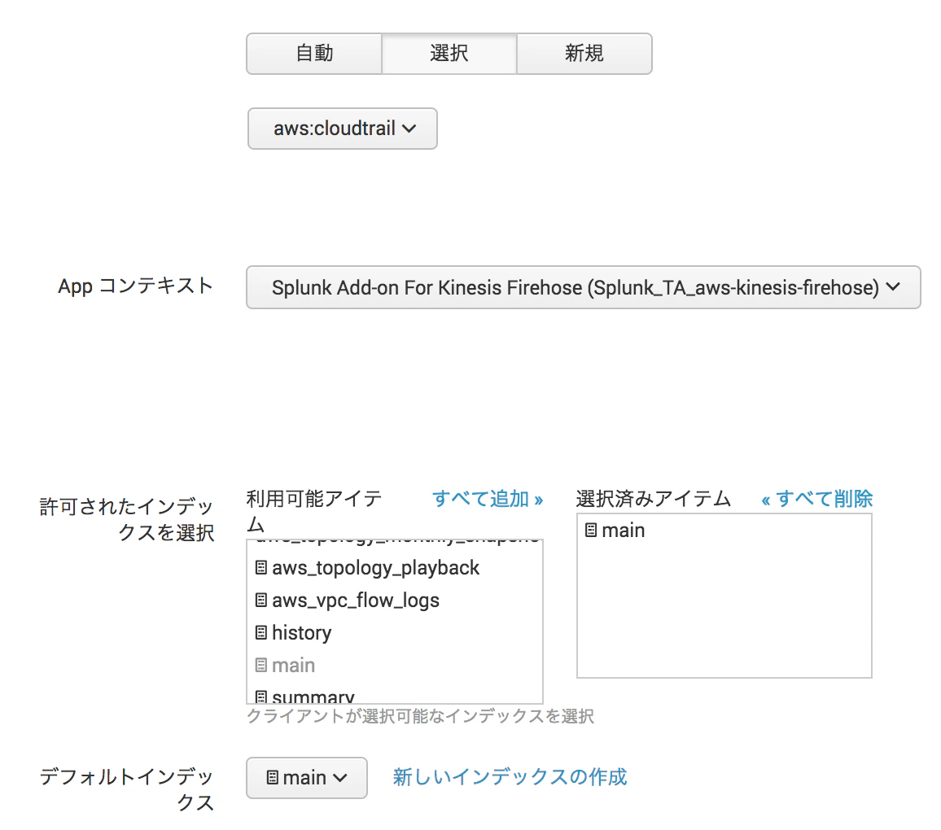Open the default index main dropdown
The height and width of the screenshot is (830, 941).
pyautogui.click(x=307, y=778)
